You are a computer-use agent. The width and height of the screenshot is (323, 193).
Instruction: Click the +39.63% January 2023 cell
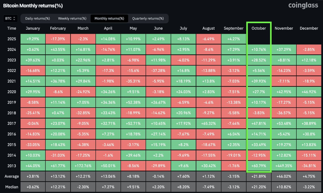(x=33, y=60)
